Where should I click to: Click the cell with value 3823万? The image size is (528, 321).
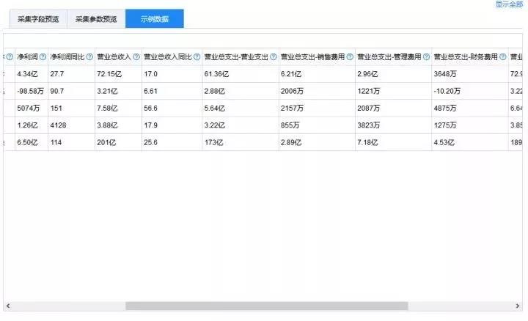(x=393, y=125)
